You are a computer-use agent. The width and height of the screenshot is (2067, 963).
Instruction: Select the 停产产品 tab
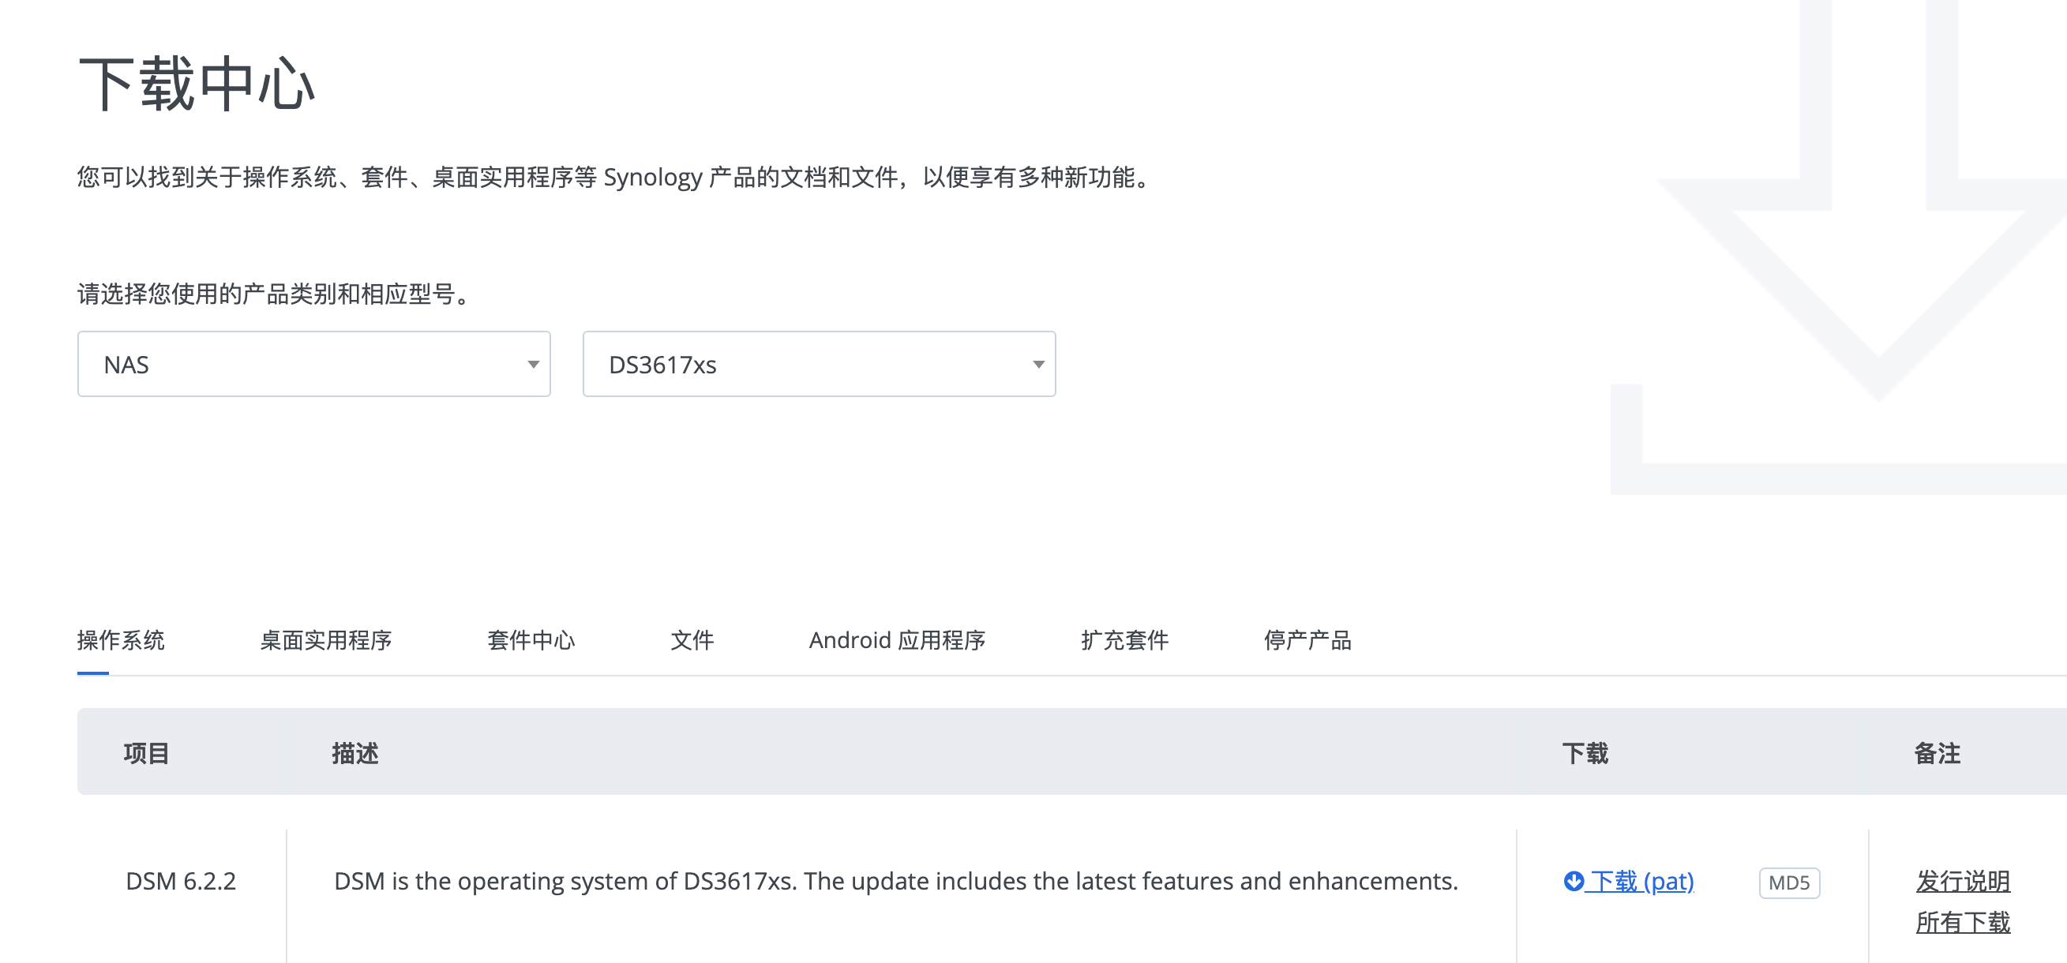(1307, 639)
